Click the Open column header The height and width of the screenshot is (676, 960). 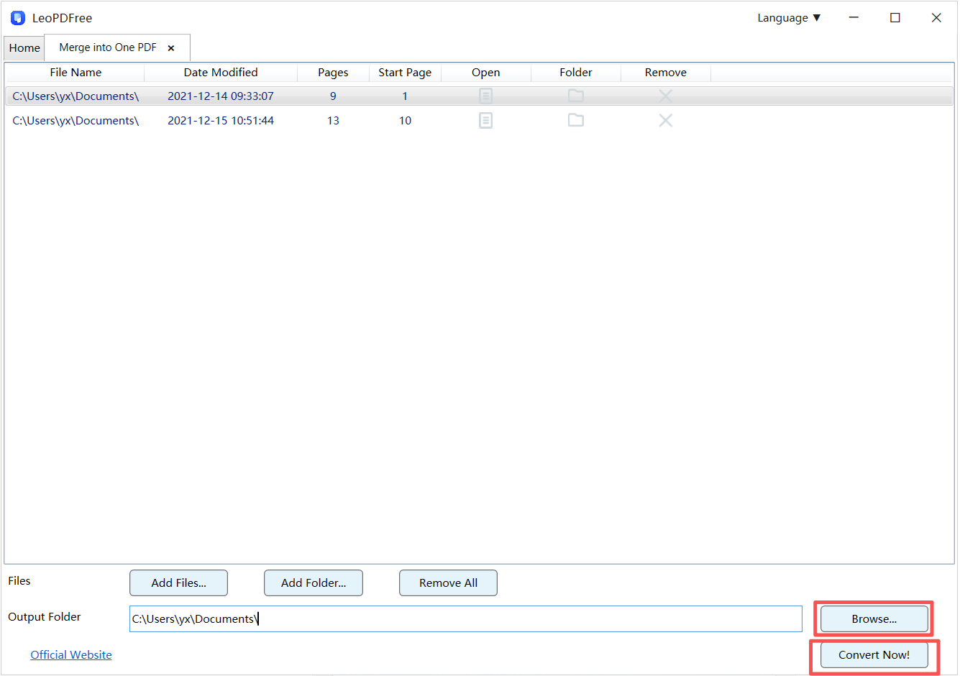coord(486,73)
